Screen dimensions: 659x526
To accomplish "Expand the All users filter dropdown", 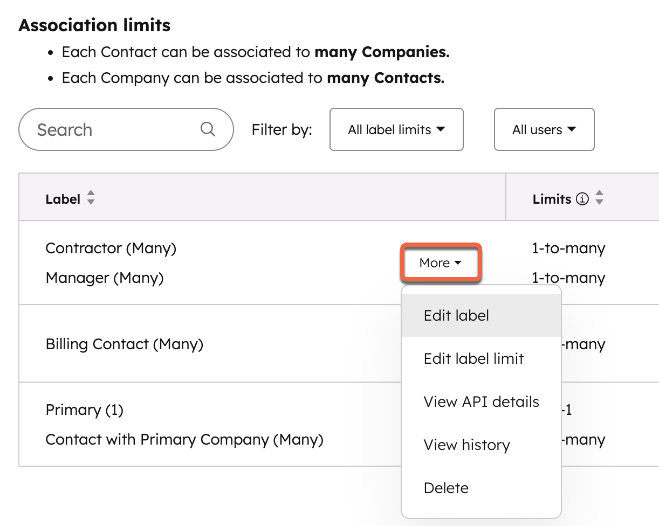I will (544, 130).
